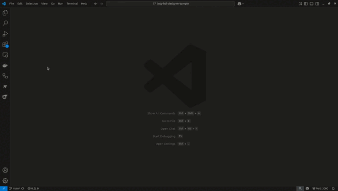Click the Alt key hint for Open Chat
This screenshot has height=191, width=338.
(189, 129)
